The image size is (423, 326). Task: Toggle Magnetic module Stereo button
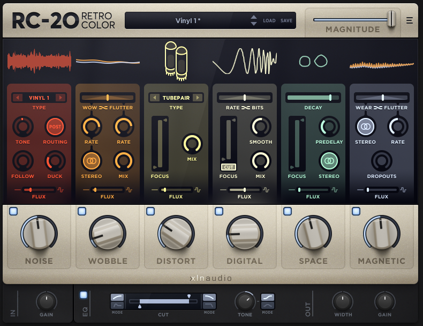click(x=365, y=127)
